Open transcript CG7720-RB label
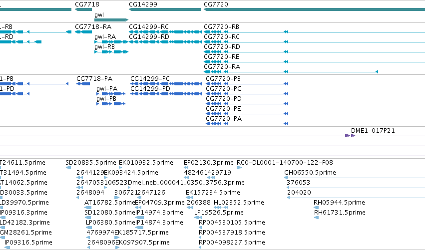The width and height of the screenshot is (425, 250). 221,27
